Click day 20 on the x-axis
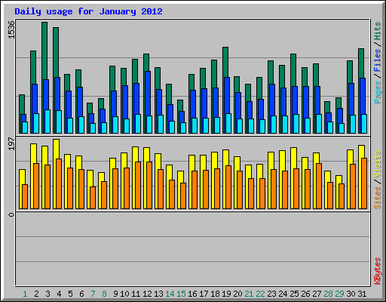 coord(237,294)
